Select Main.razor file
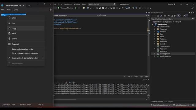Viewport: 196px width, 110px height. coord(164,51)
